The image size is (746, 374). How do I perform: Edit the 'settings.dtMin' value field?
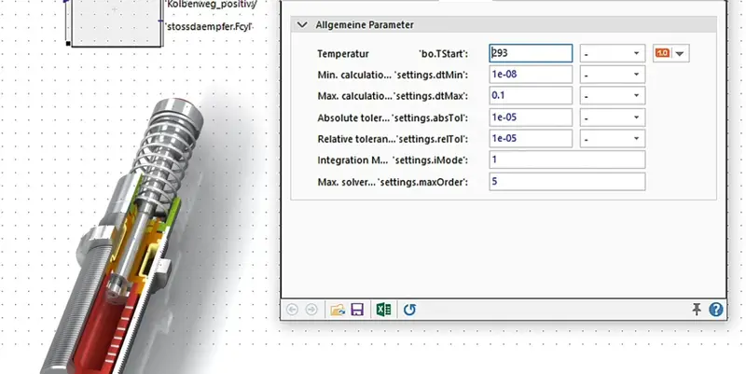(x=531, y=75)
